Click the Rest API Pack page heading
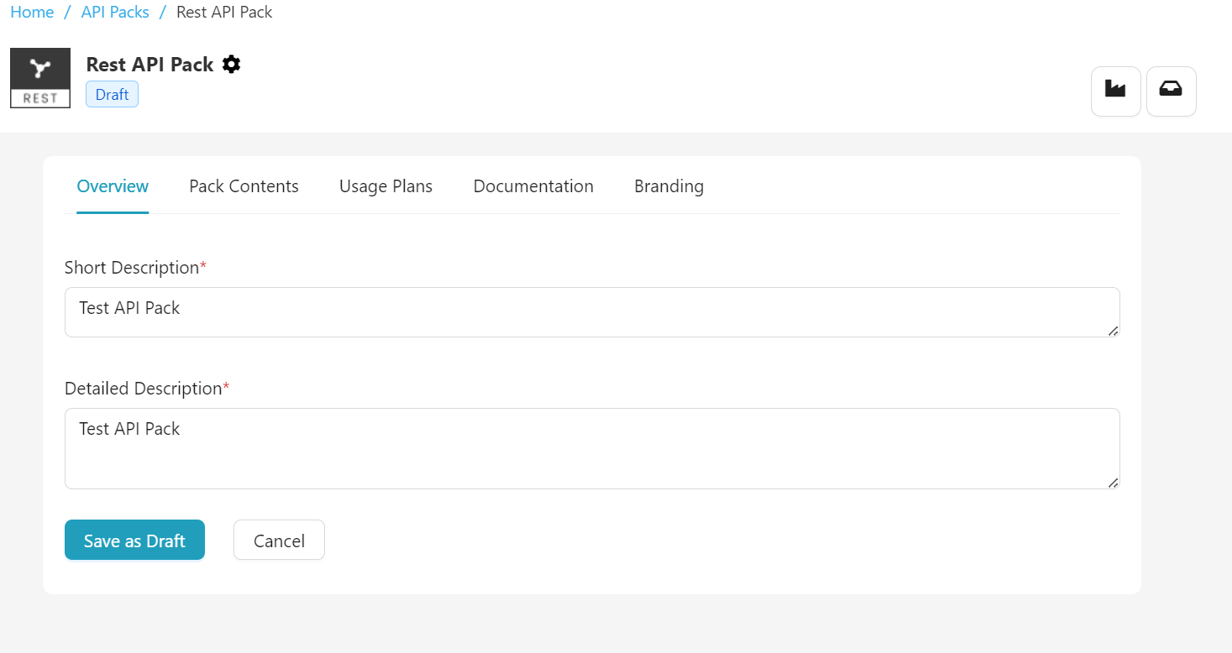The width and height of the screenshot is (1232, 653). tap(149, 65)
